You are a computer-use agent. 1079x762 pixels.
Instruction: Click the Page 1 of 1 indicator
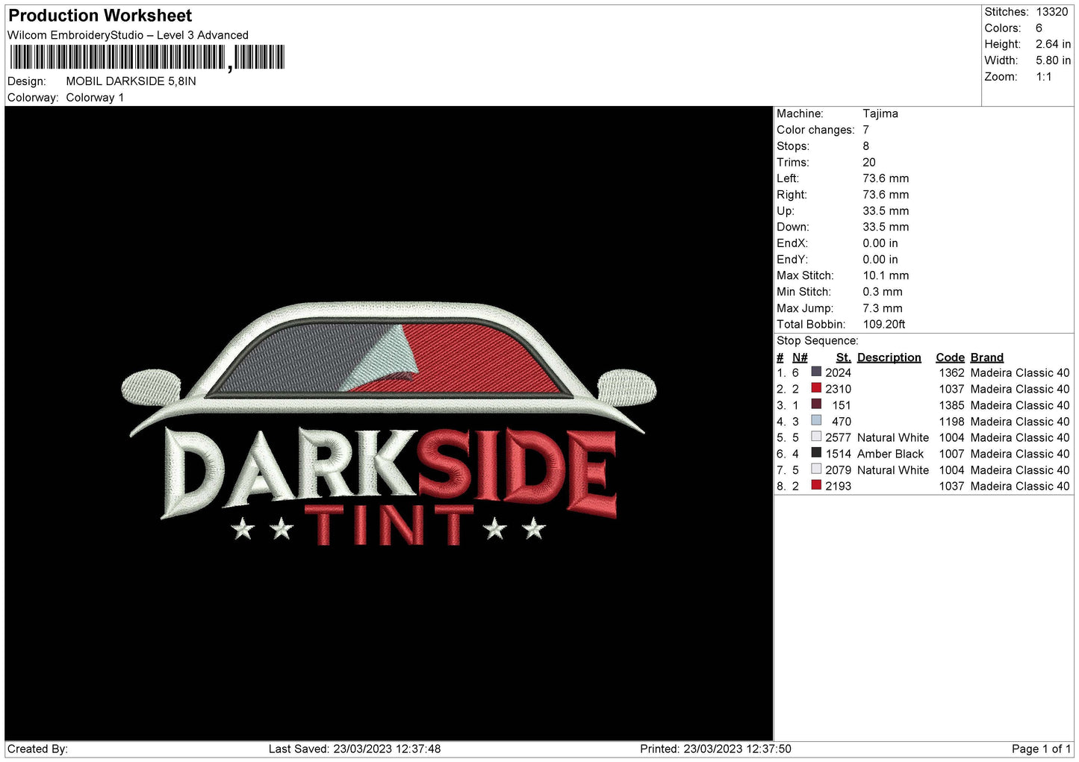[x=1041, y=749]
